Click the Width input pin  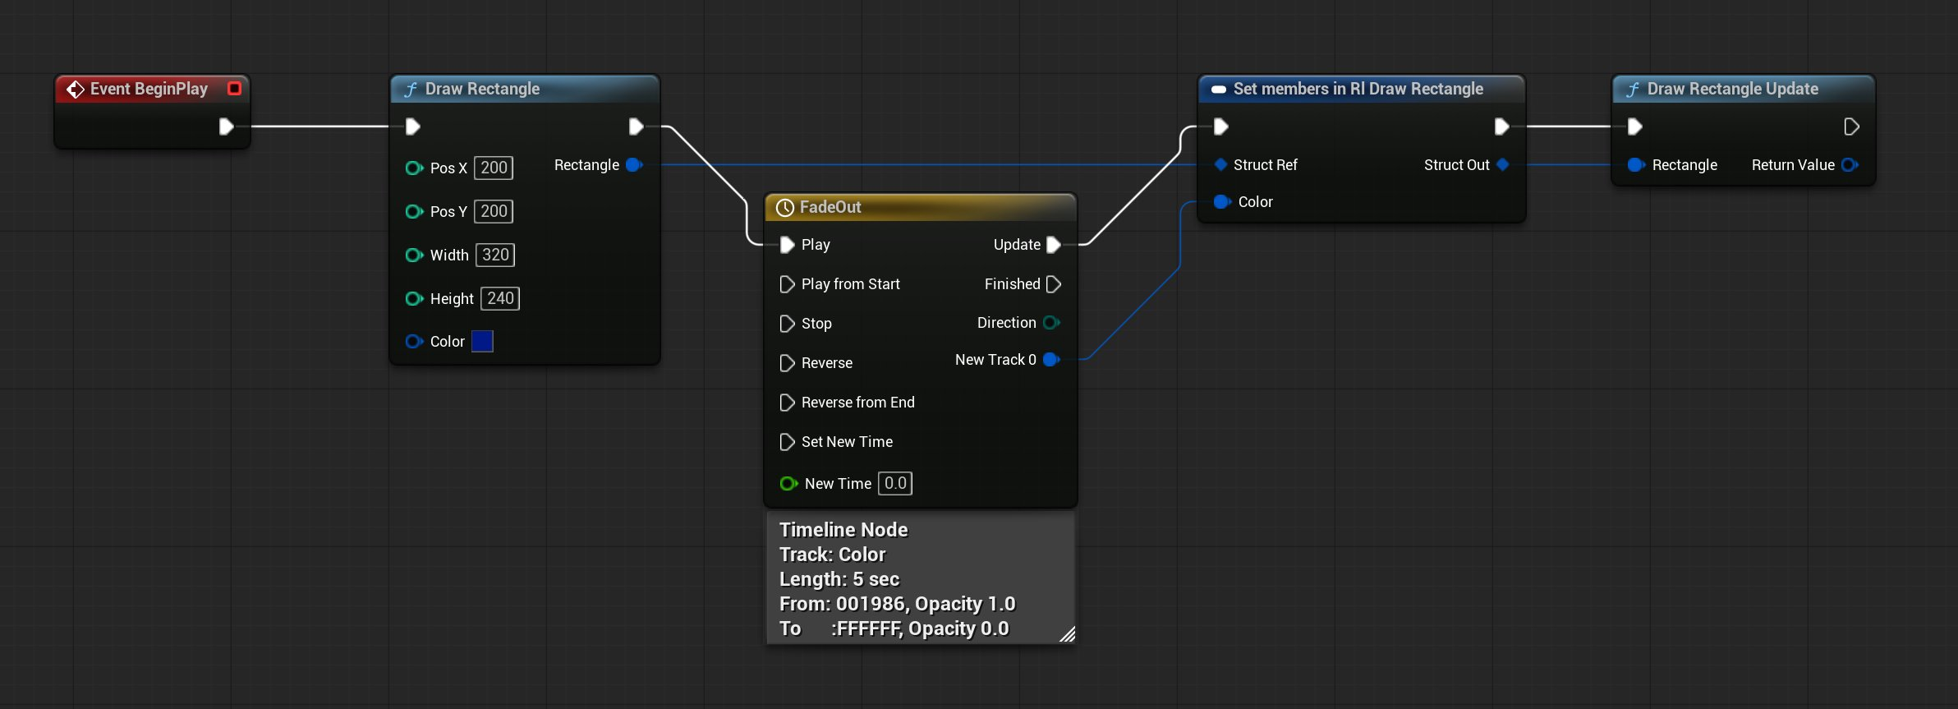click(x=414, y=255)
